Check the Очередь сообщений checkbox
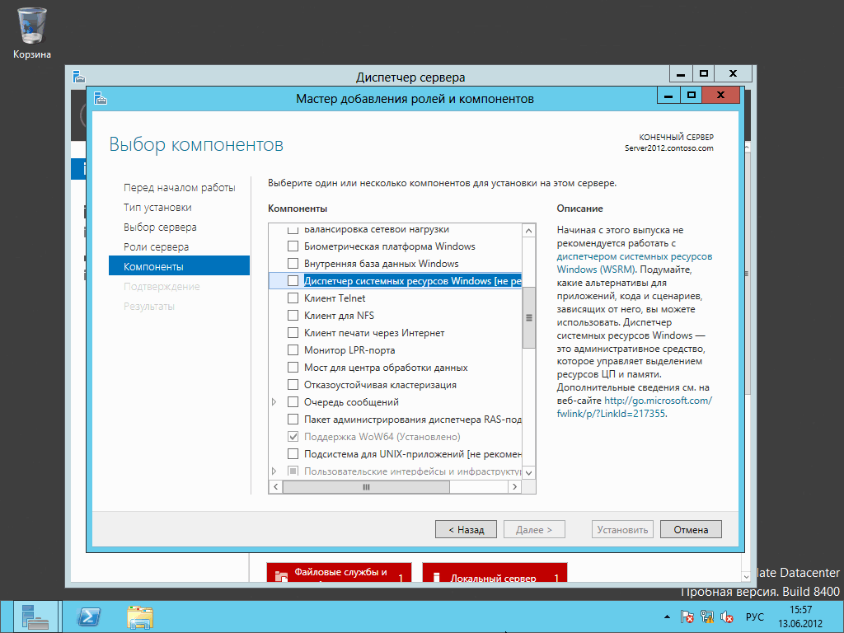The height and width of the screenshot is (633, 844). click(x=293, y=402)
